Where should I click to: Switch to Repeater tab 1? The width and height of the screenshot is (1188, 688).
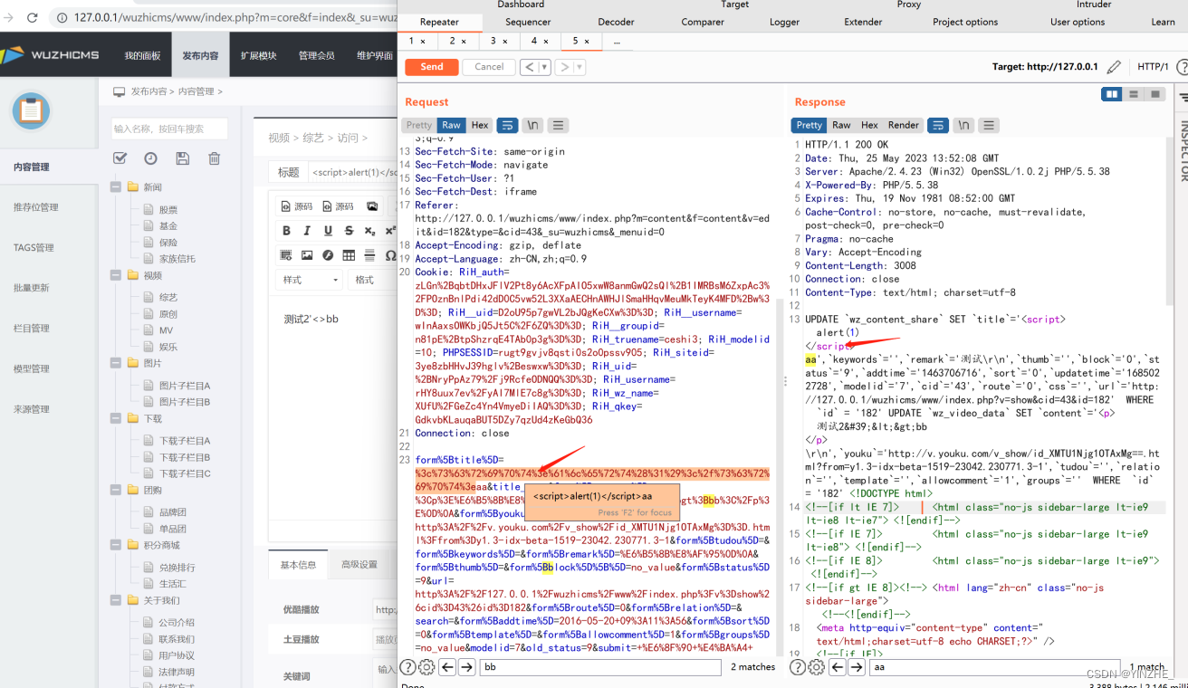pyautogui.click(x=417, y=41)
